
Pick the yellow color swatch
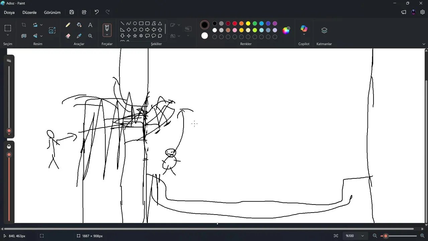pyautogui.click(x=248, y=23)
